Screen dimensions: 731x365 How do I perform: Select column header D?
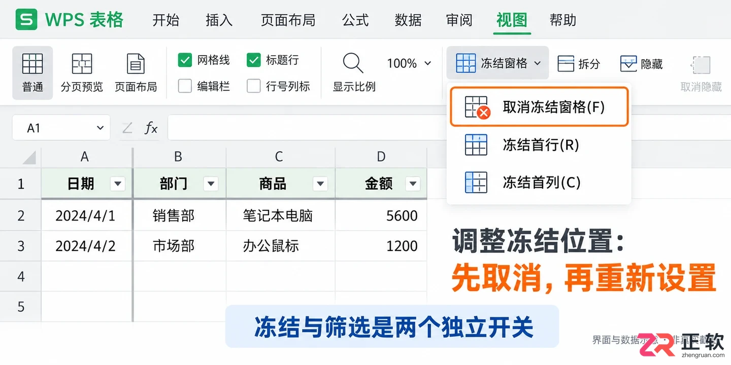[381, 157]
